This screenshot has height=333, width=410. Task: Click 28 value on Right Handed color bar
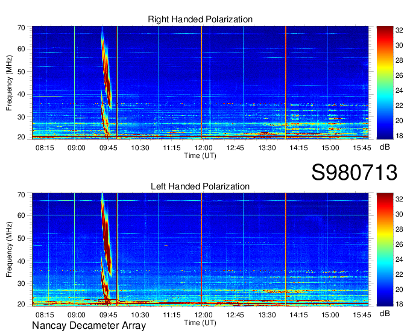pyautogui.click(x=399, y=60)
